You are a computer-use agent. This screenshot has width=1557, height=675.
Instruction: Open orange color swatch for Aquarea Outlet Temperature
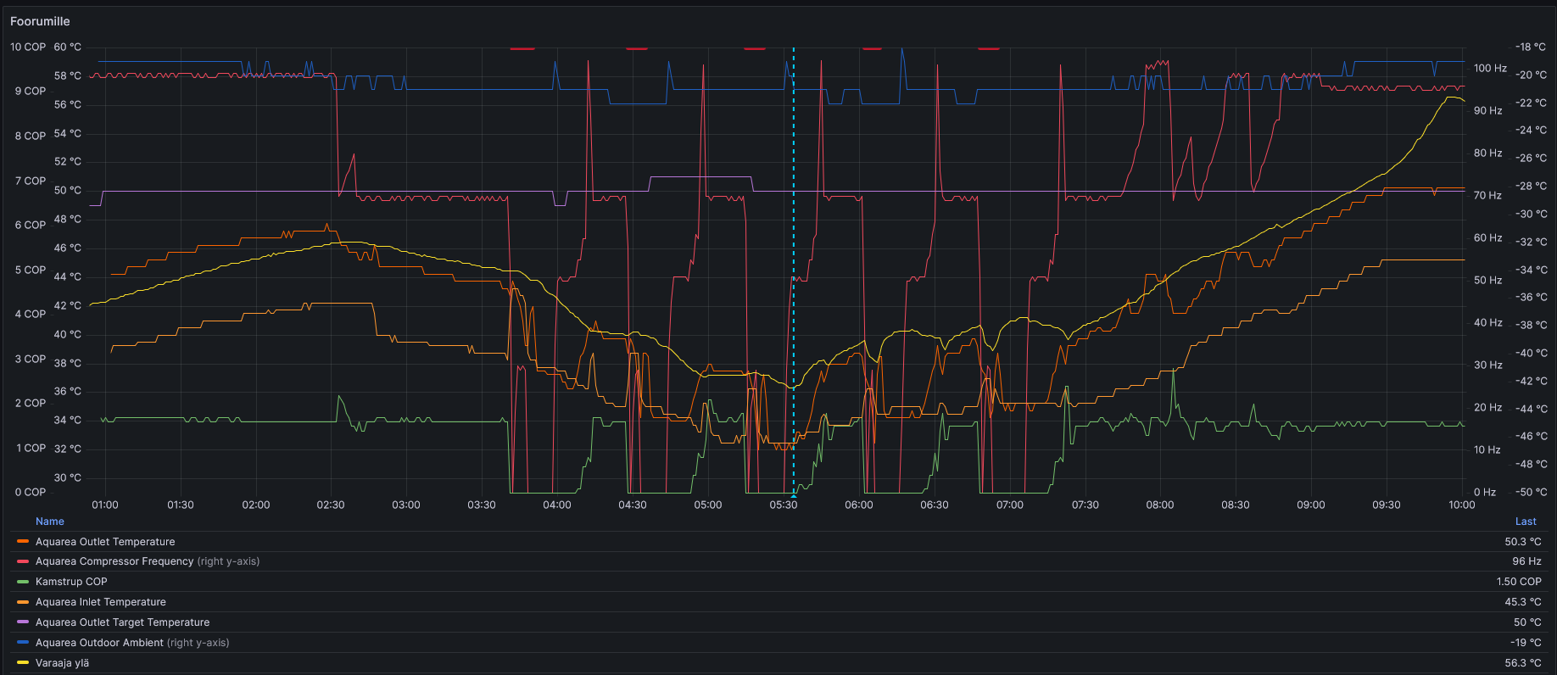(23, 542)
